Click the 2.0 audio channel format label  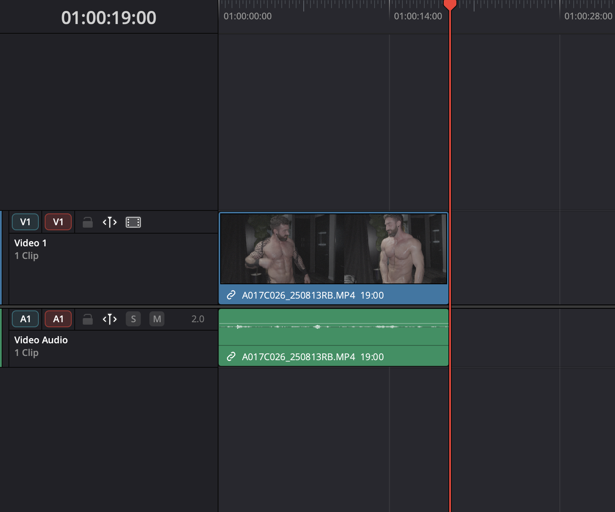[198, 319]
